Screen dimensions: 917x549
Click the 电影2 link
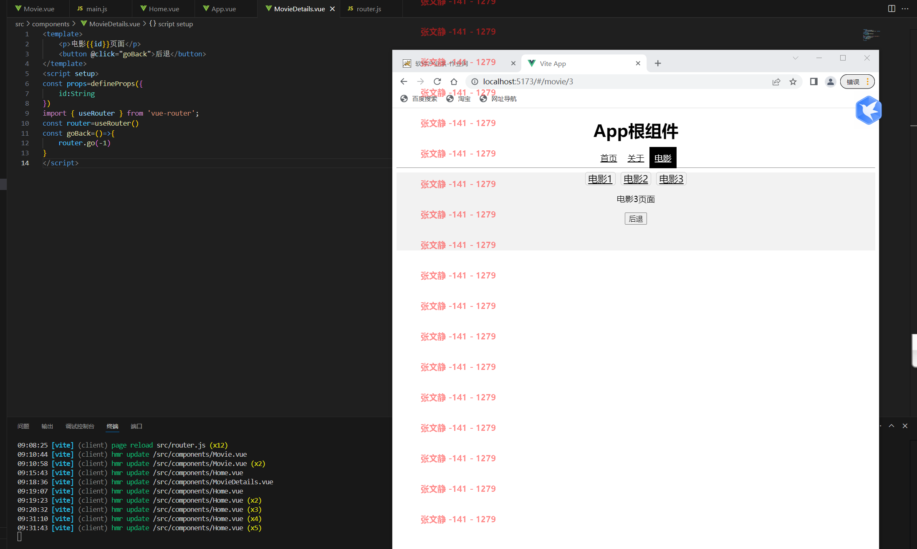636,179
